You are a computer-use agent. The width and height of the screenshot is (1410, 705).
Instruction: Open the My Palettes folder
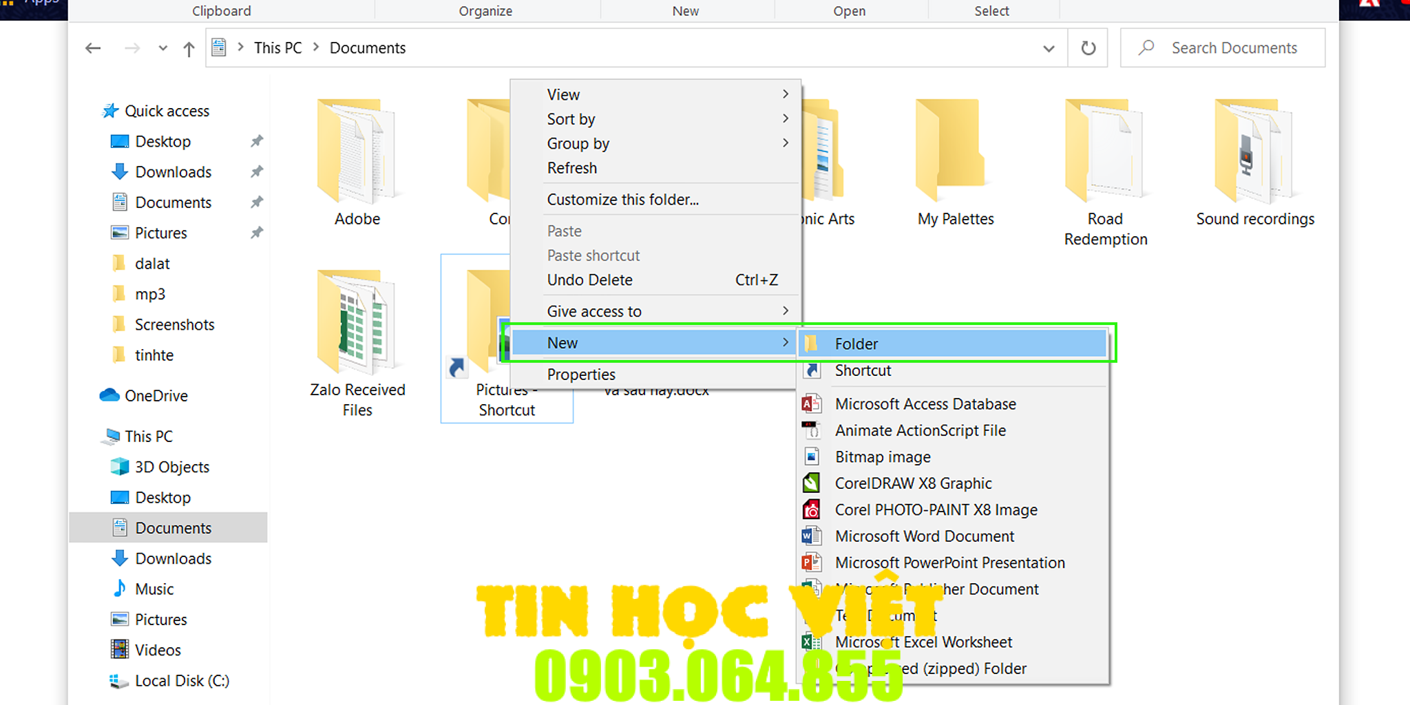coord(955,162)
